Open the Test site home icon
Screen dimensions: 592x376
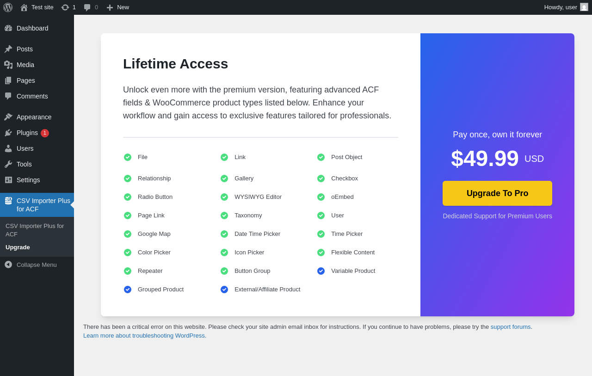click(x=24, y=7)
